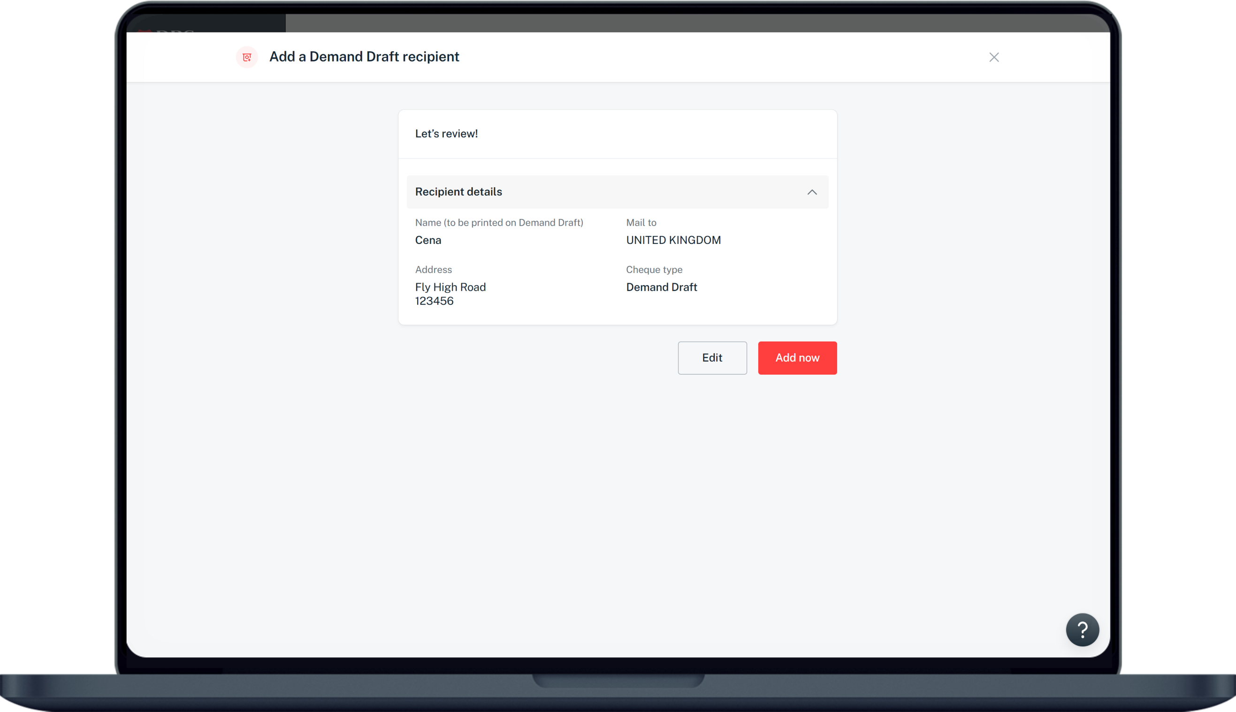Close the Add recipient dialog

click(993, 57)
